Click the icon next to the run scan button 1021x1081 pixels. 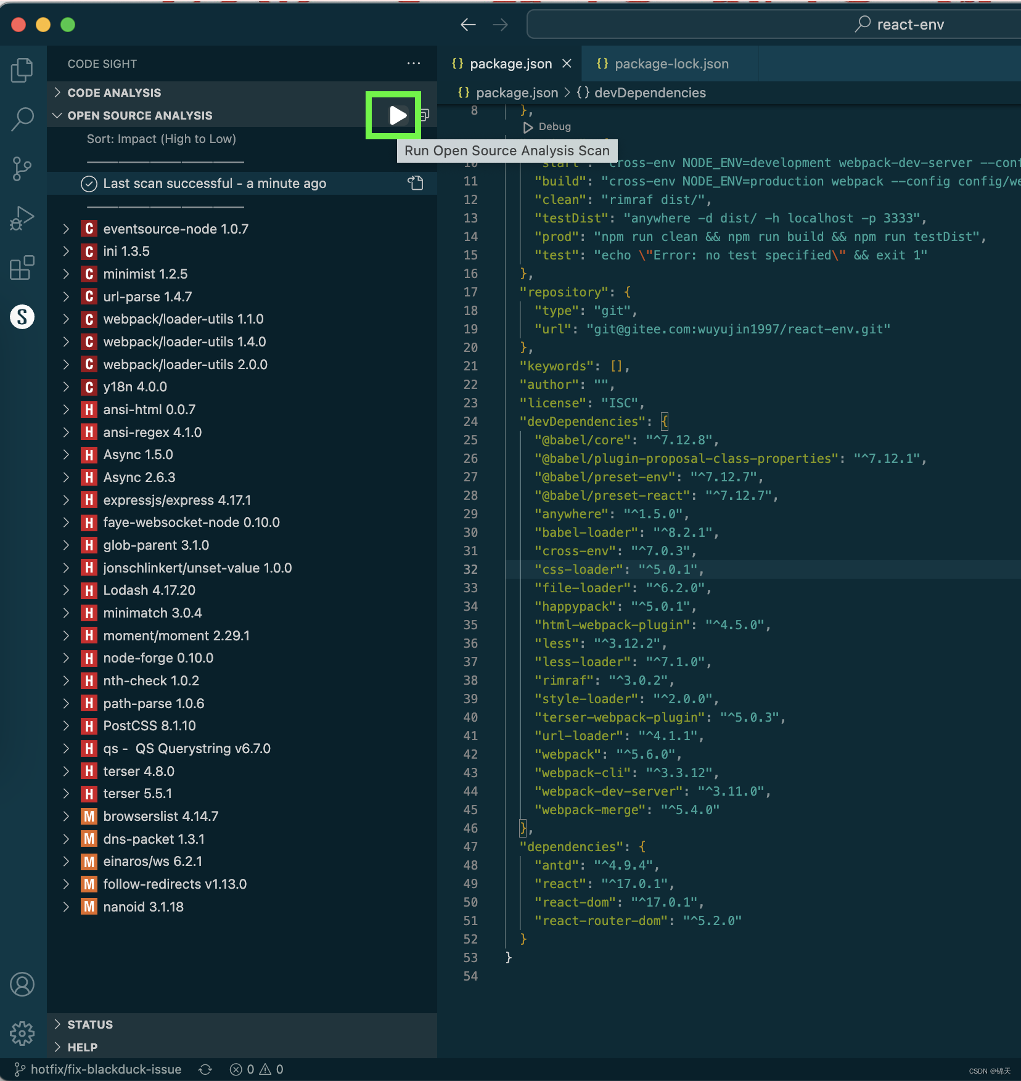[x=425, y=115]
